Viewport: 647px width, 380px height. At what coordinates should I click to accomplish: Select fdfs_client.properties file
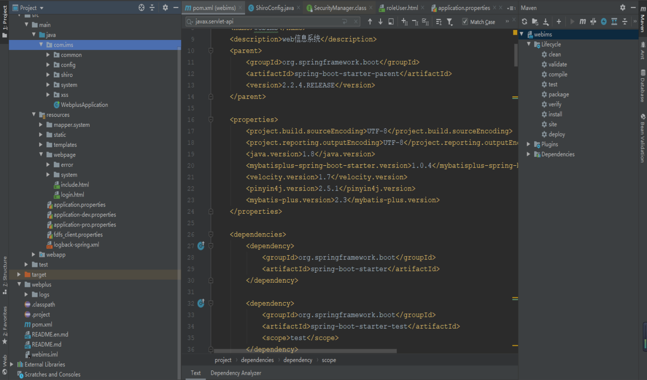[75, 235]
